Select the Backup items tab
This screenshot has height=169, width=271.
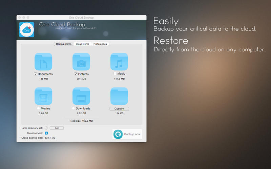coord(64,44)
